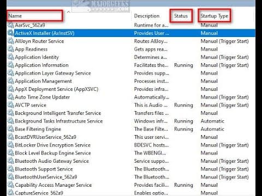This screenshot has width=262, height=196.
Task: Click the AppX Deployment Service icon
Action: pos(11,89)
